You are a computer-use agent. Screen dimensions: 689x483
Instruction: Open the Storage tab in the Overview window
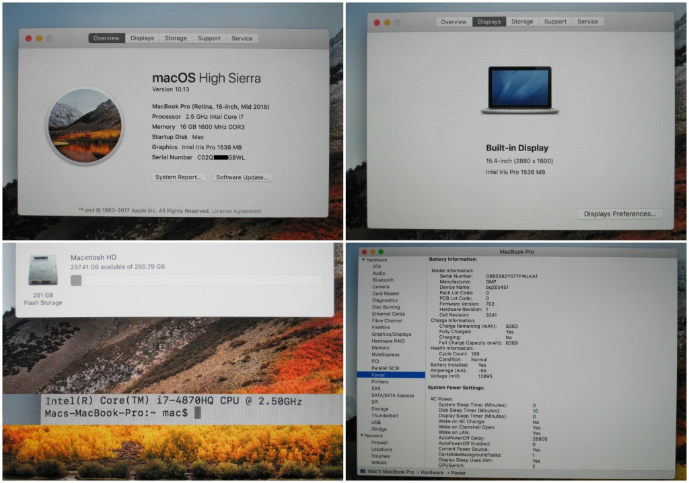[x=176, y=38]
